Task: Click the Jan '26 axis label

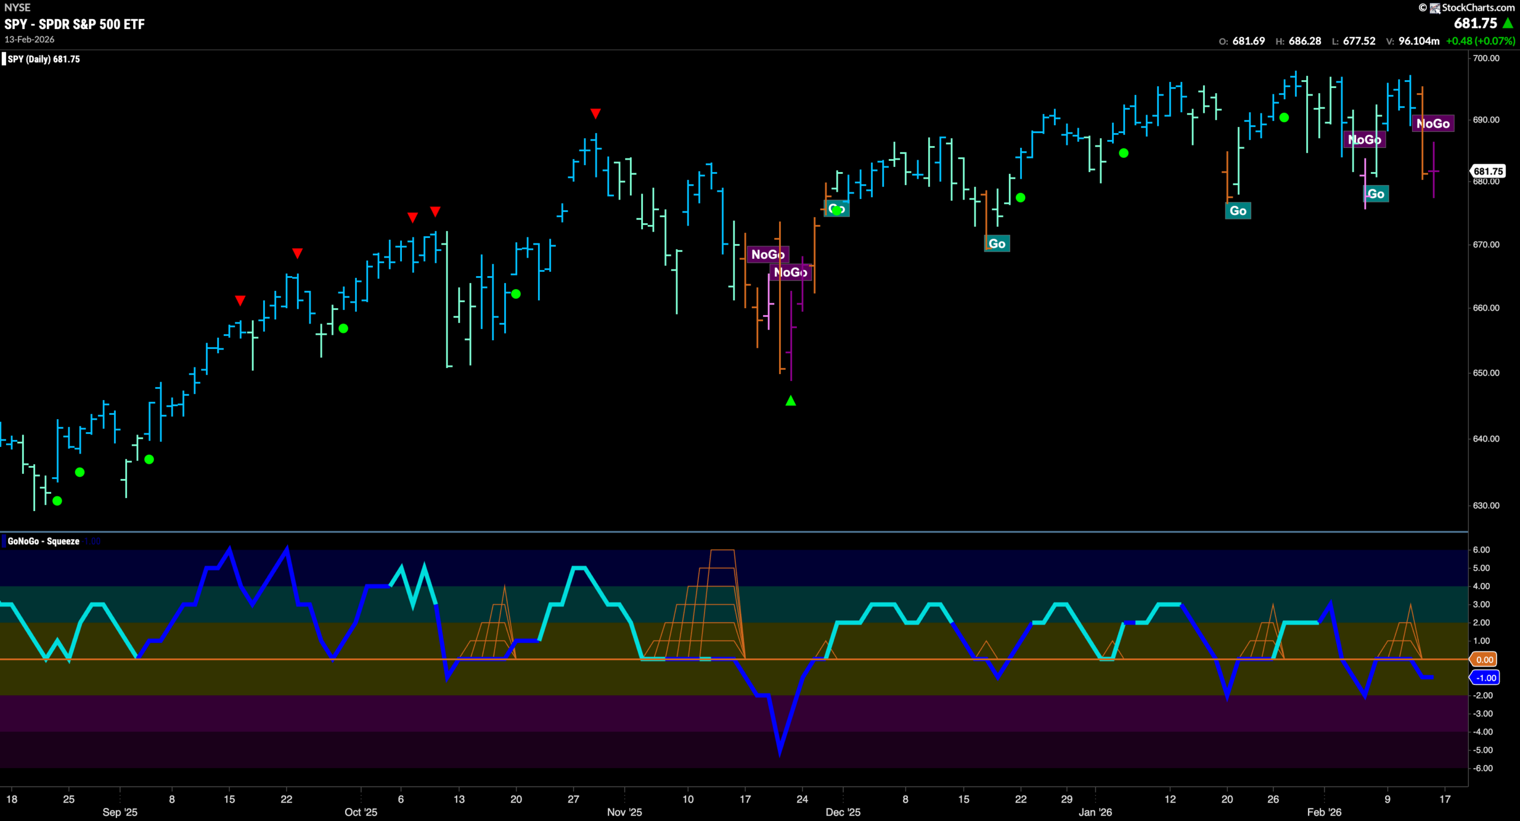Action: tap(1095, 812)
